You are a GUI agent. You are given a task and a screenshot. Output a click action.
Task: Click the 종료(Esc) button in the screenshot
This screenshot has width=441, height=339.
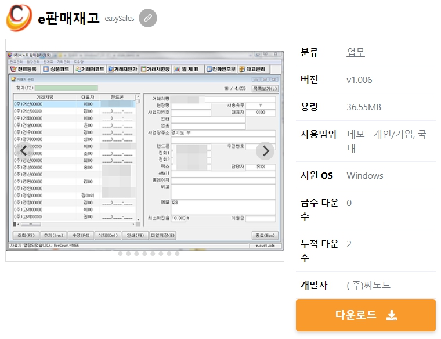click(265, 235)
